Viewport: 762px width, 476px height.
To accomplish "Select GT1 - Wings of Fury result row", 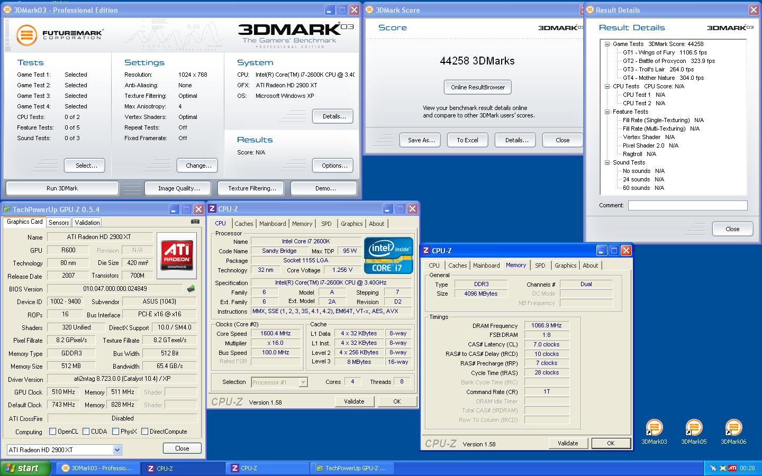I will point(665,52).
